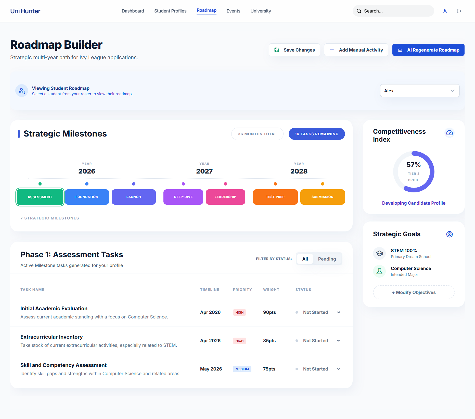Viewport: 475px width, 419px height.
Task: Switch to the Events tab
Action: click(x=233, y=11)
